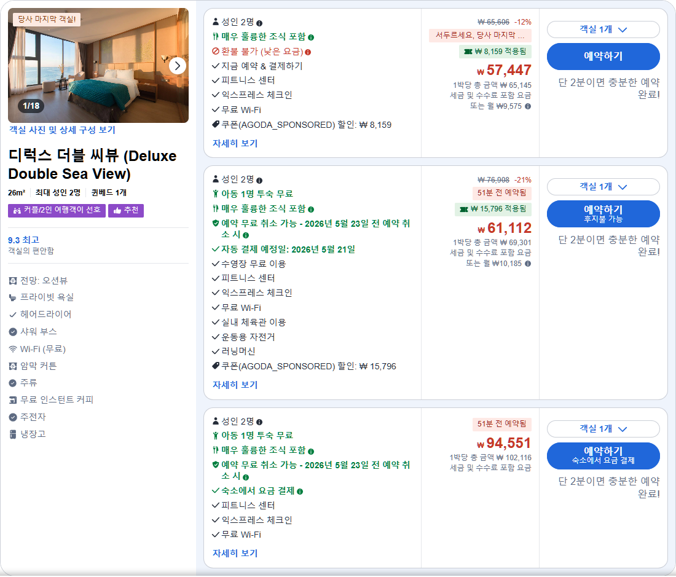The width and height of the screenshot is (676, 577).
Task: Click the next photo arrow on room image
Action: point(178,66)
